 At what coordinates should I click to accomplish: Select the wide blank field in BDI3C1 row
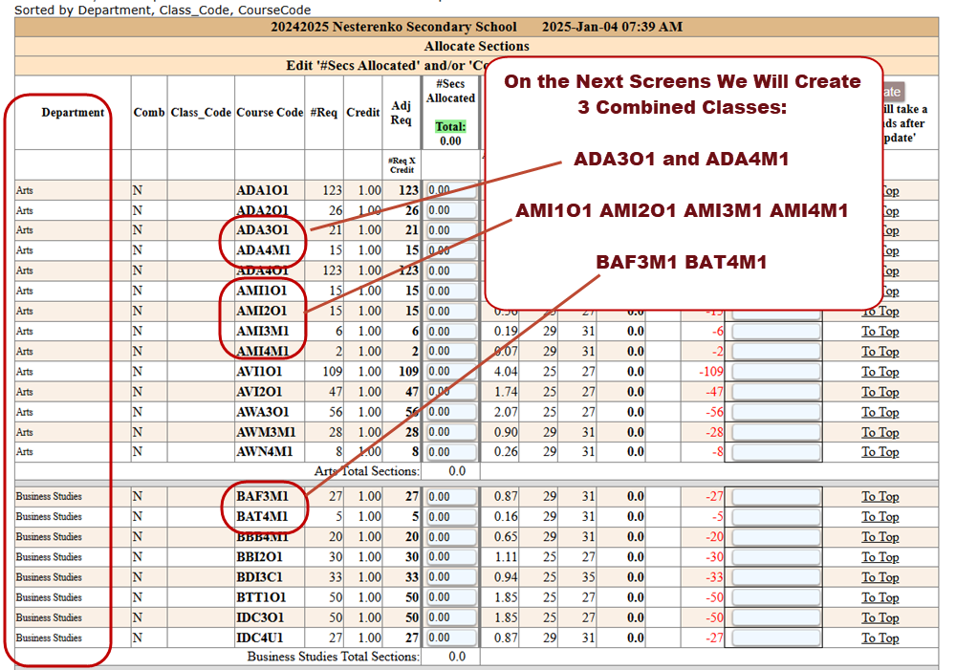775,577
